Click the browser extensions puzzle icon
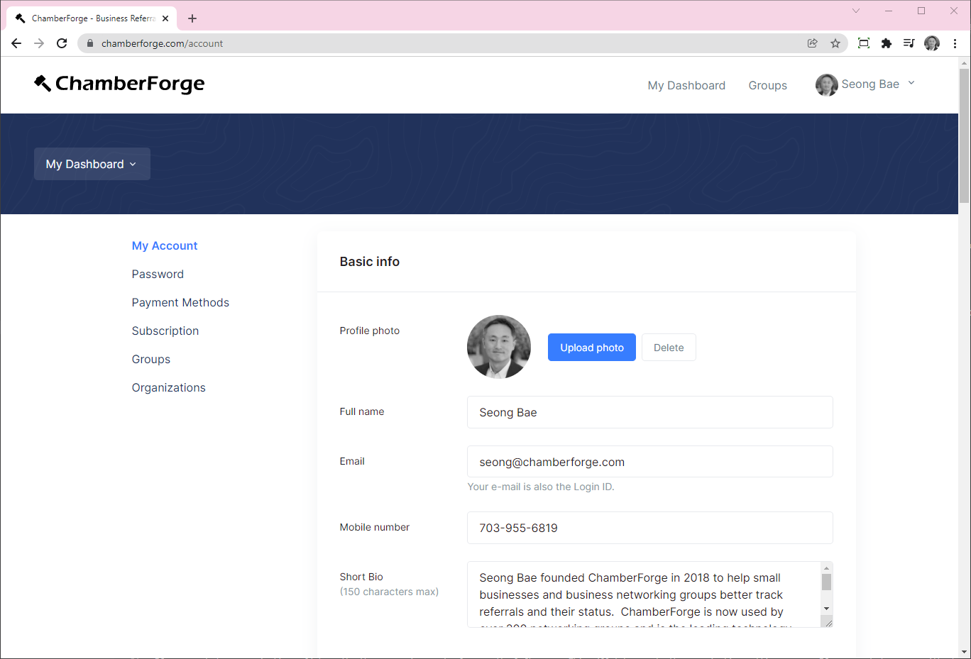 [886, 43]
